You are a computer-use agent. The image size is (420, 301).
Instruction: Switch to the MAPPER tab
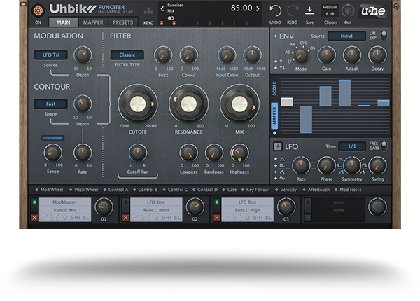(x=93, y=22)
